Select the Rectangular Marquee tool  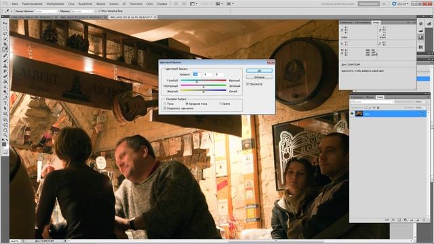tap(5, 28)
